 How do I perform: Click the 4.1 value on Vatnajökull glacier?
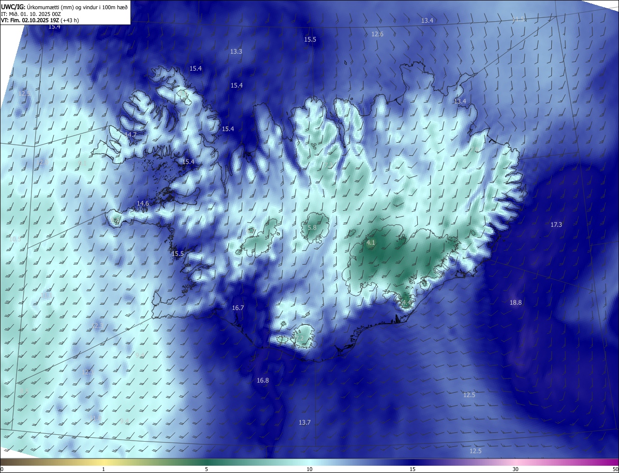371,242
